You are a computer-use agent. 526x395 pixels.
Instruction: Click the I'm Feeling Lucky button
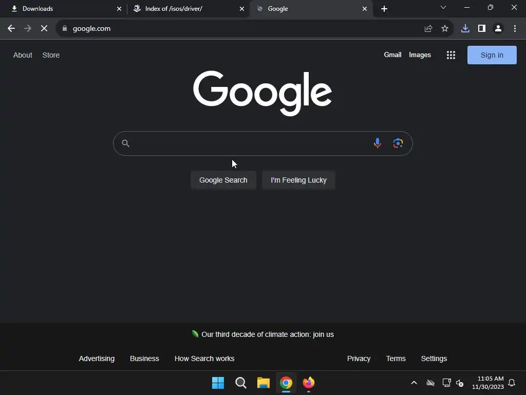click(298, 180)
